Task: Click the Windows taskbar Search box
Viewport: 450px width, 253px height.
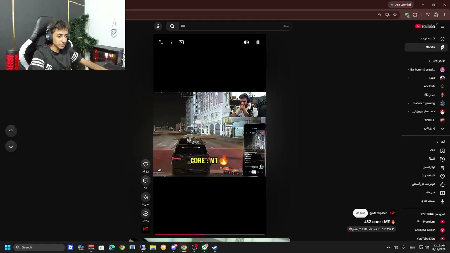Action: click(x=39, y=247)
